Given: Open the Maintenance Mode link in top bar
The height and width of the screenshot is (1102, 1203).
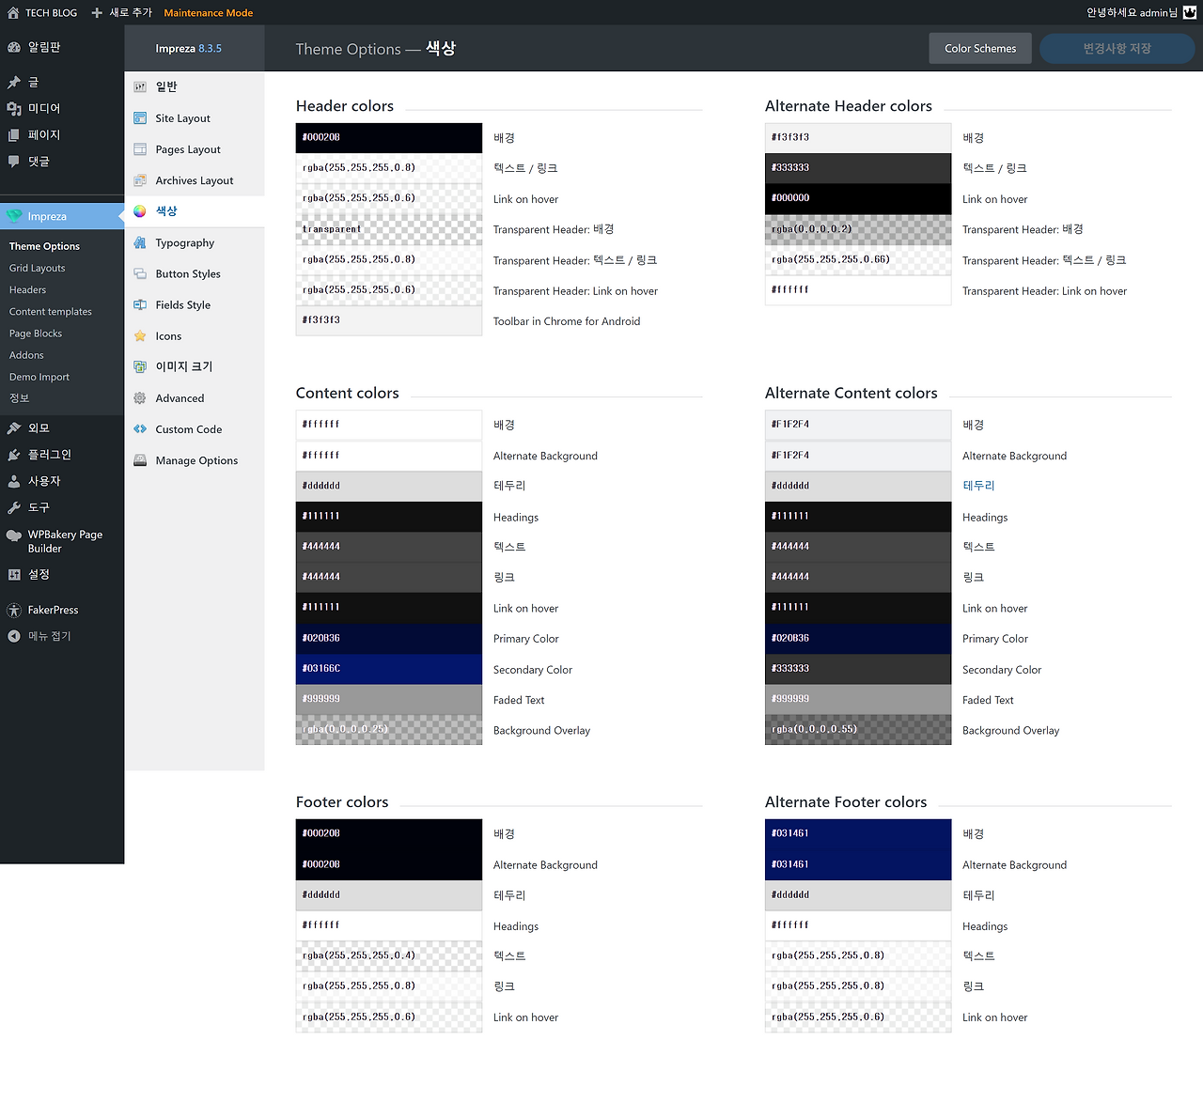Looking at the screenshot, I should pos(208,12).
